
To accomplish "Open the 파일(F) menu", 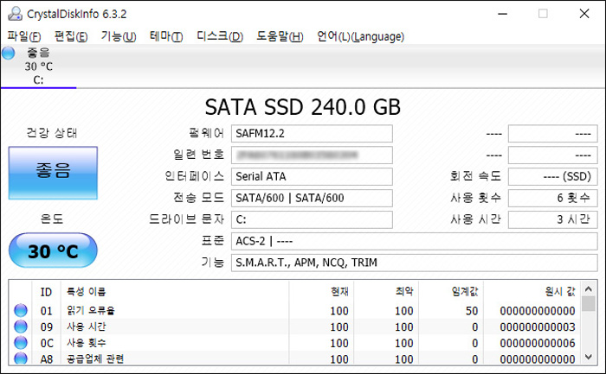I will point(23,36).
